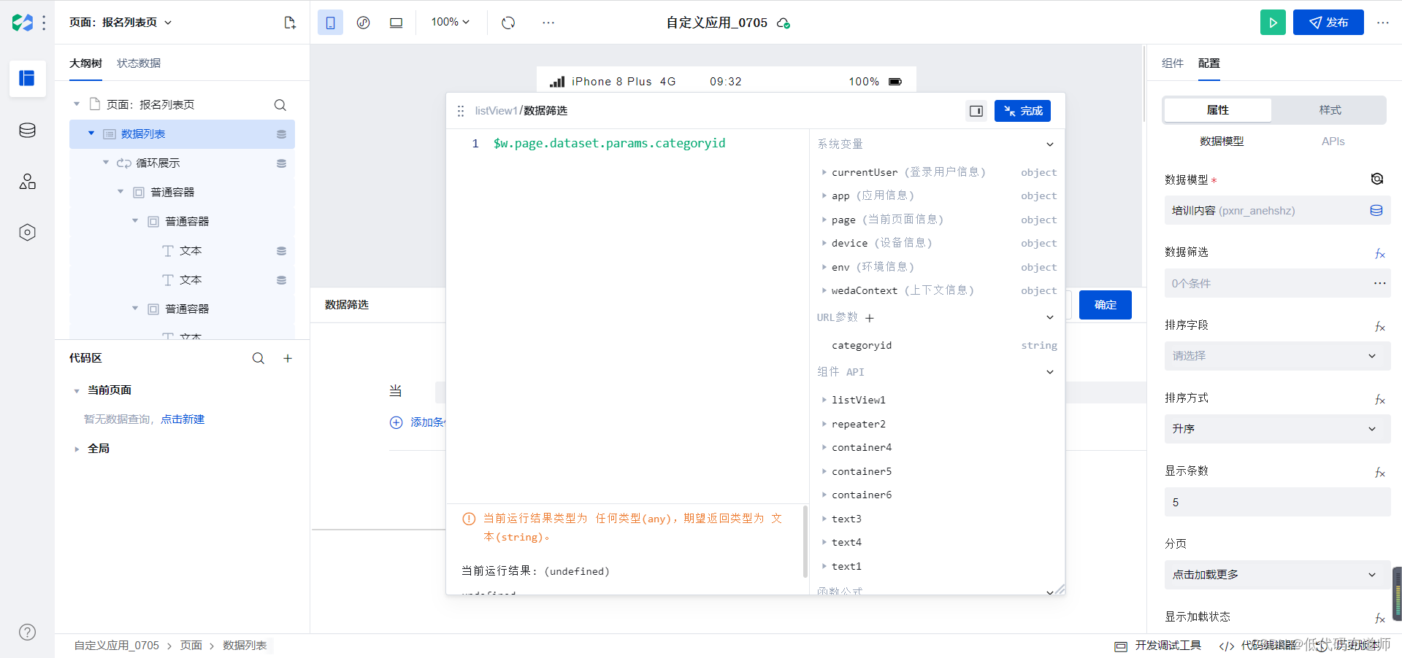This screenshot has height=658, width=1402.
Task: Collapse the URL参数 section chevron
Action: pos(1050,317)
